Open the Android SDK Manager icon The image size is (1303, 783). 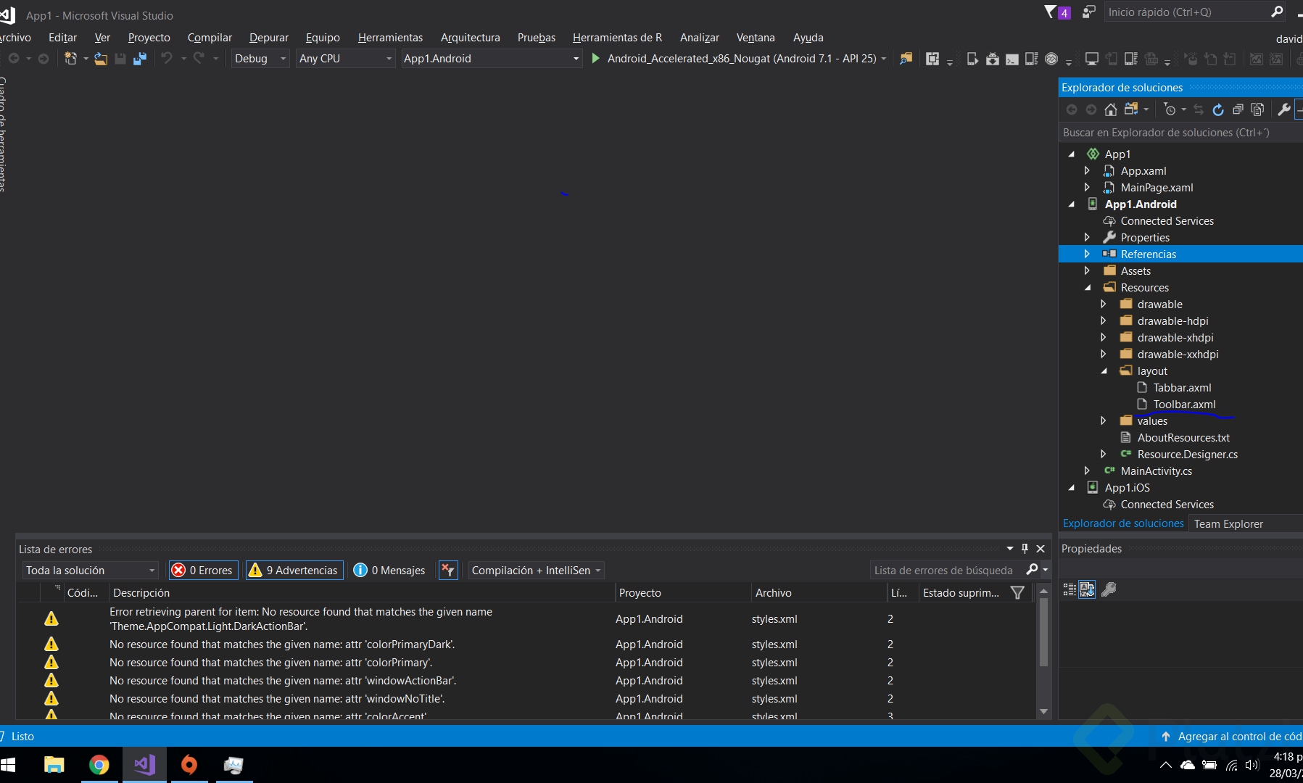993,59
